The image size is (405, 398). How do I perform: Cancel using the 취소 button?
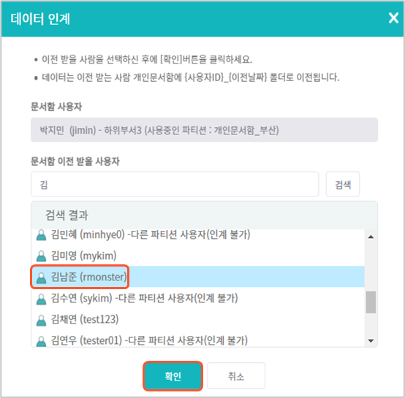pos(236,376)
